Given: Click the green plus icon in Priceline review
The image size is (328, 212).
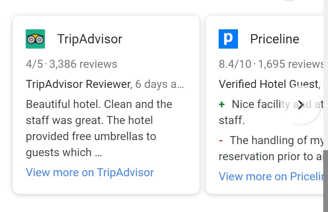Looking at the screenshot, I should [221, 104].
